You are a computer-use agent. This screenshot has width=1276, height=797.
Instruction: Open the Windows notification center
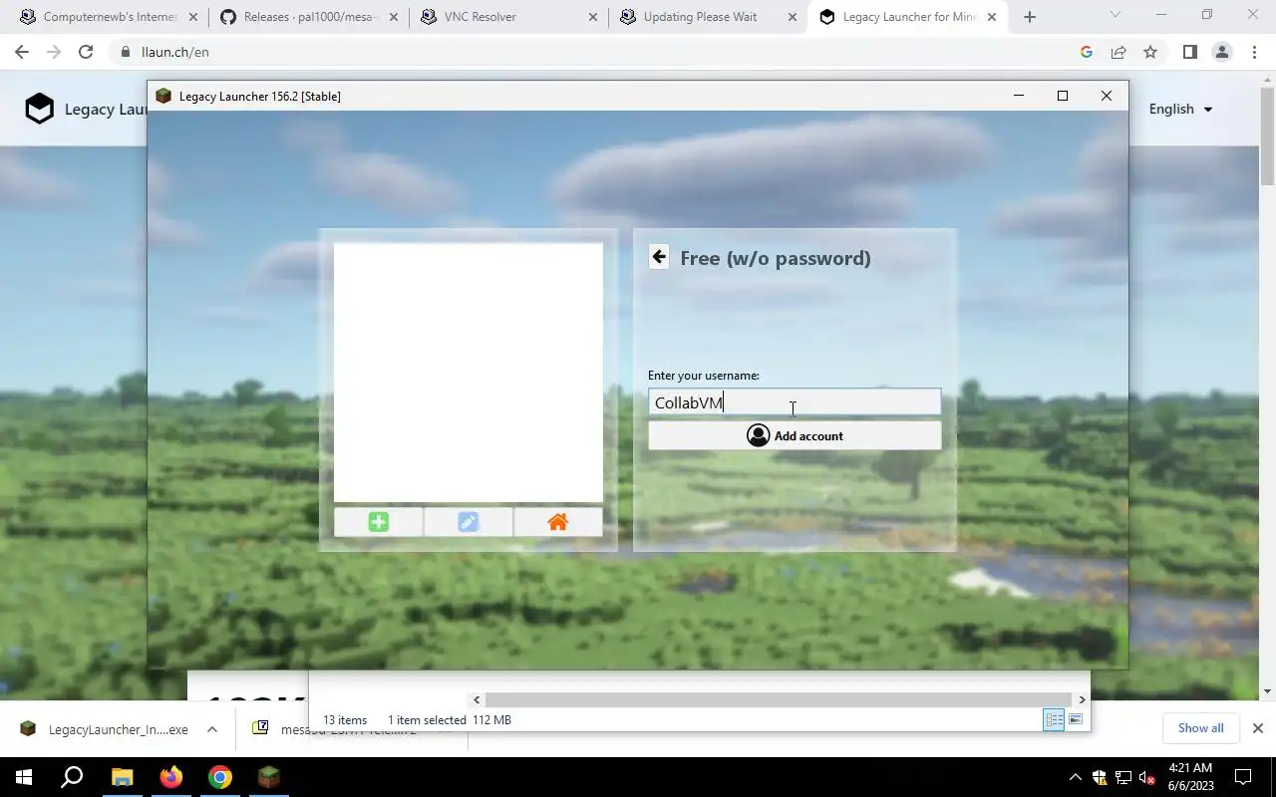[x=1243, y=777]
